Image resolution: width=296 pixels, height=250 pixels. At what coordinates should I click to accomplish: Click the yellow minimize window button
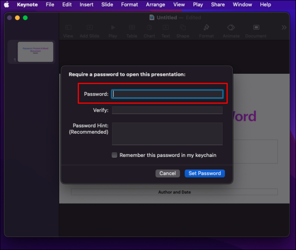[17, 18]
